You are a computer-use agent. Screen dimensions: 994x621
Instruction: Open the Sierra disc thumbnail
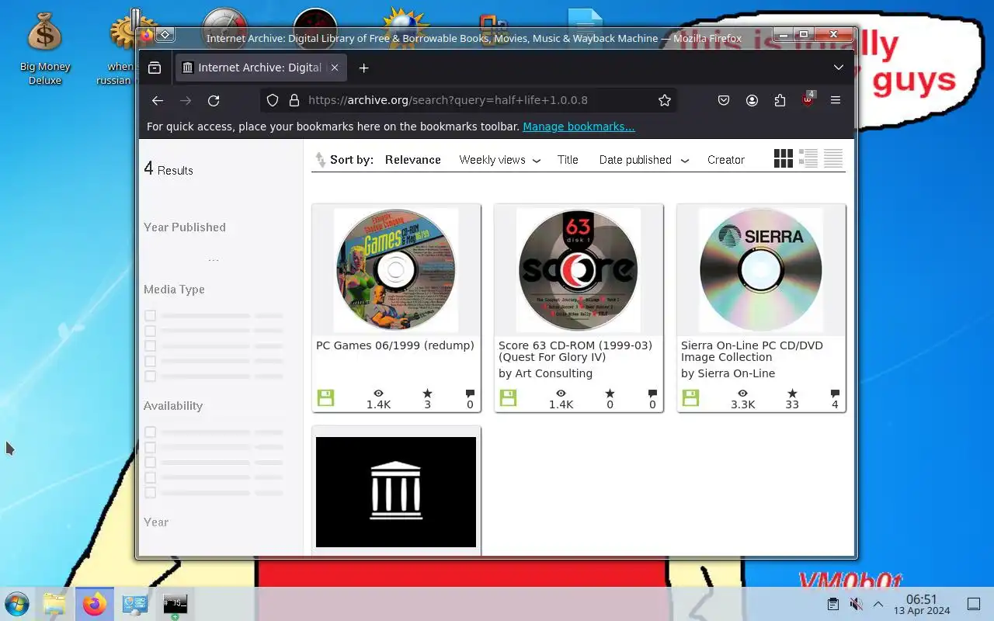click(761, 270)
